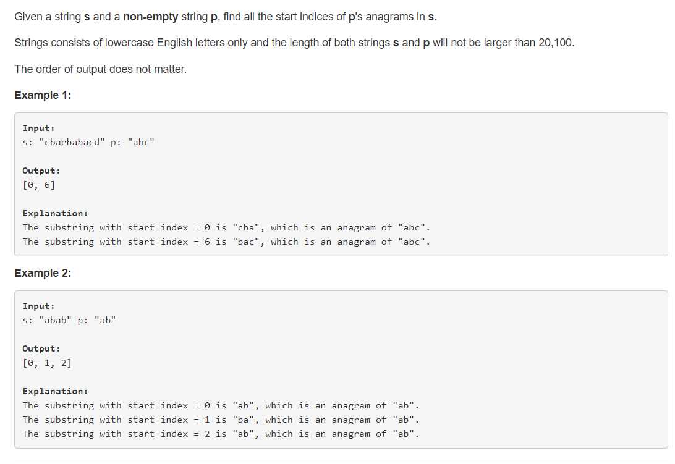Click the 'Example 2:' heading

tap(43, 273)
